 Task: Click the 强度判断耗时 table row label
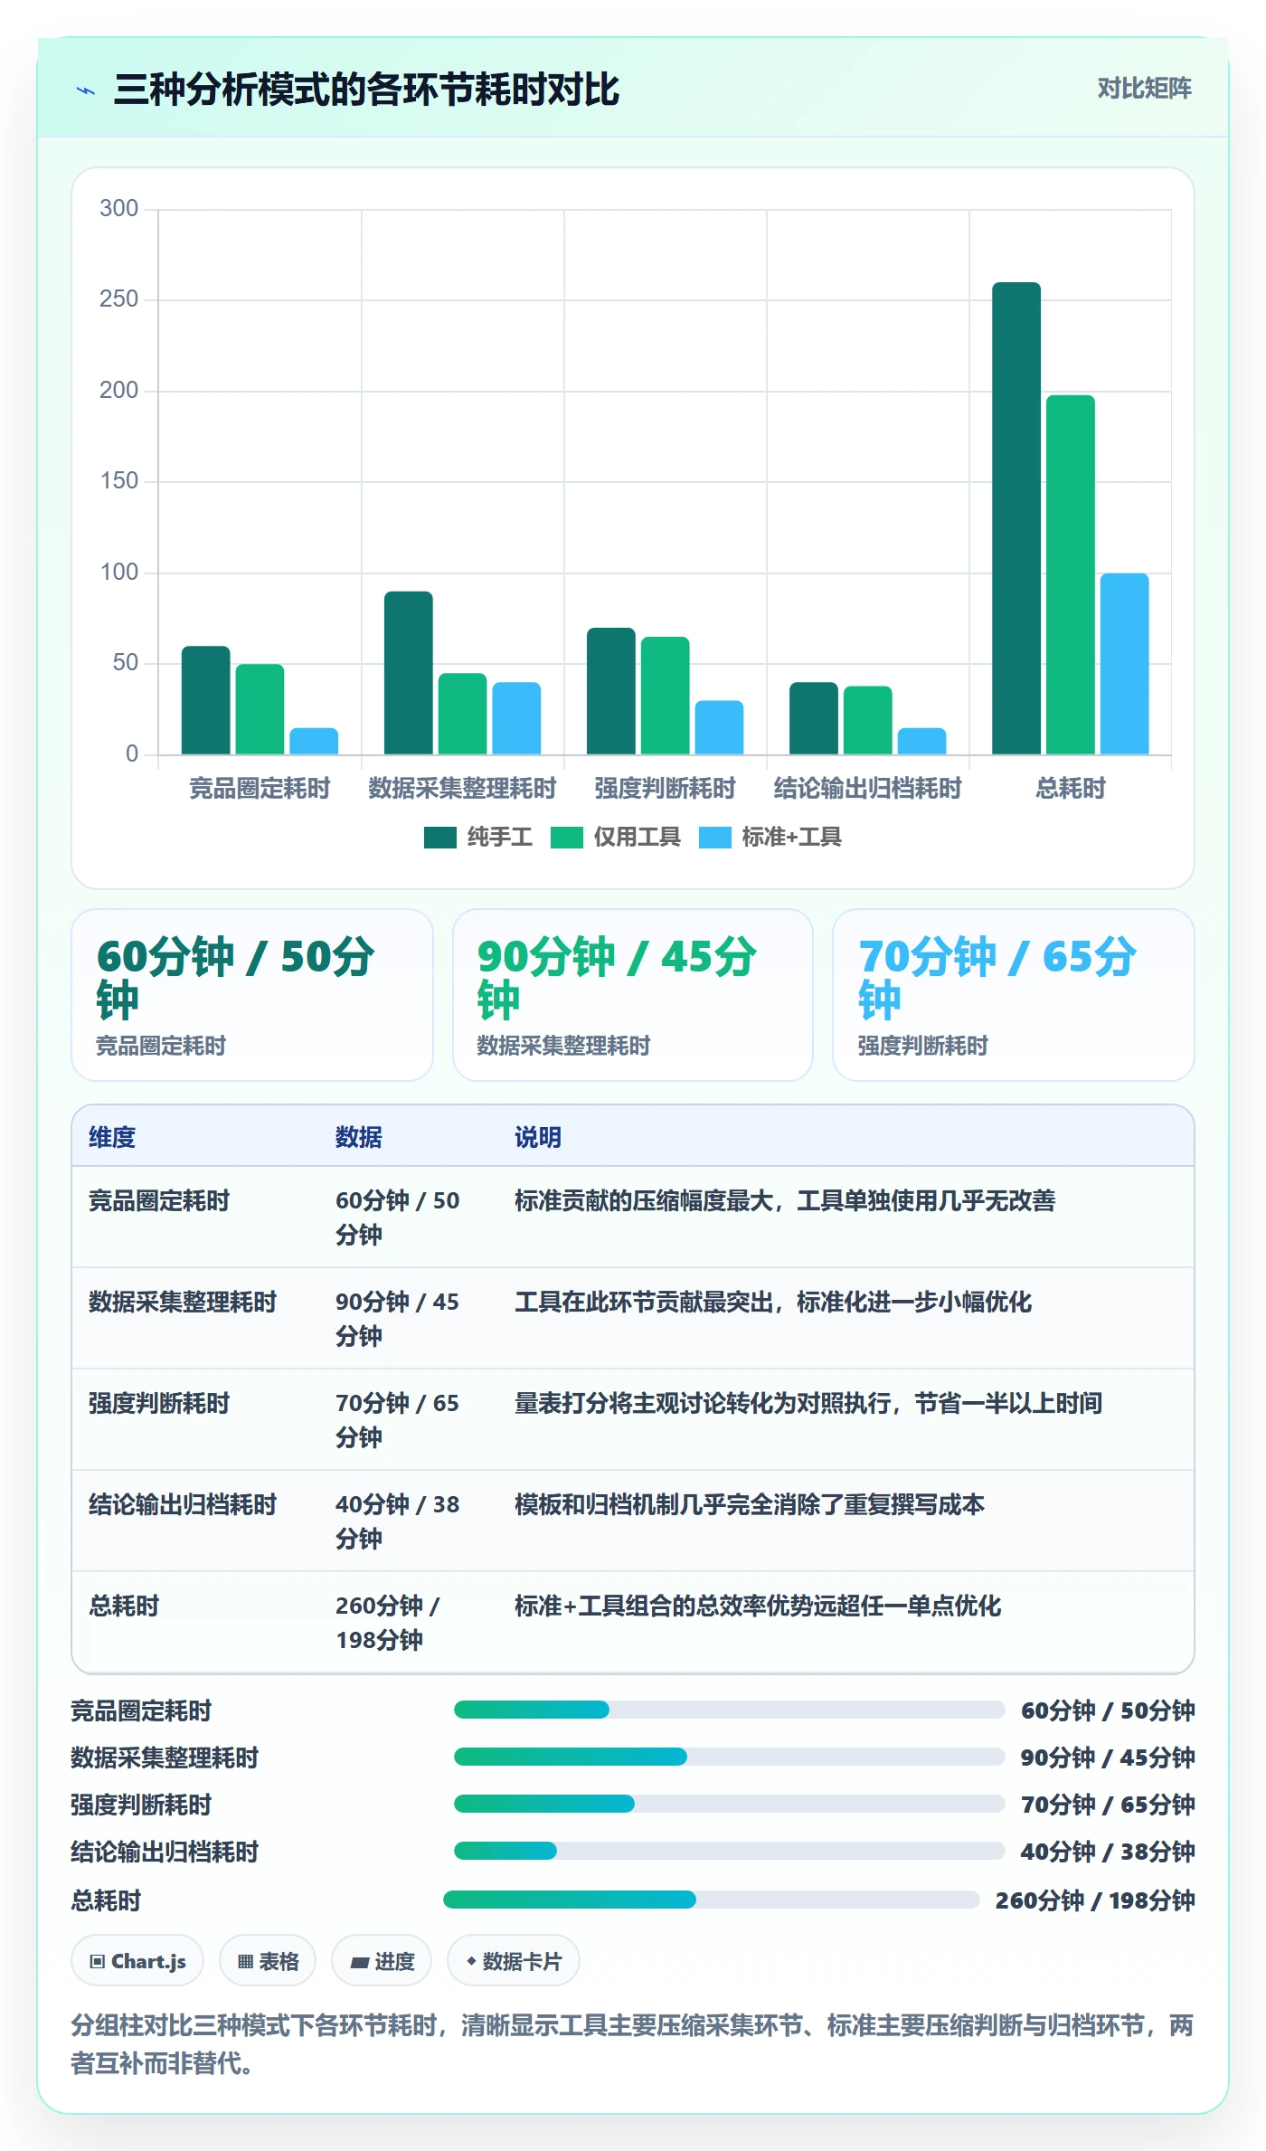click(159, 1403)
